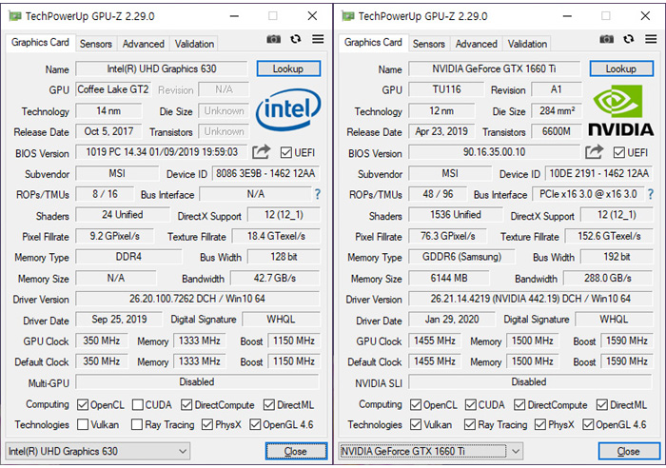Click Pixel Fillrate value 76.3 GPixel/s

click(448, 236)
